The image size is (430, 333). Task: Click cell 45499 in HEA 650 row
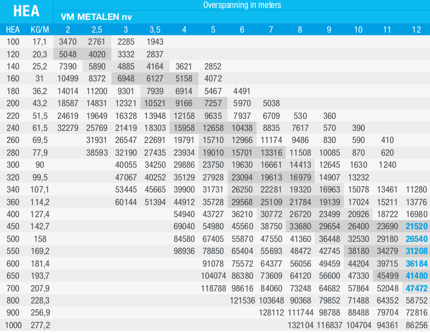tap(387, 276)
